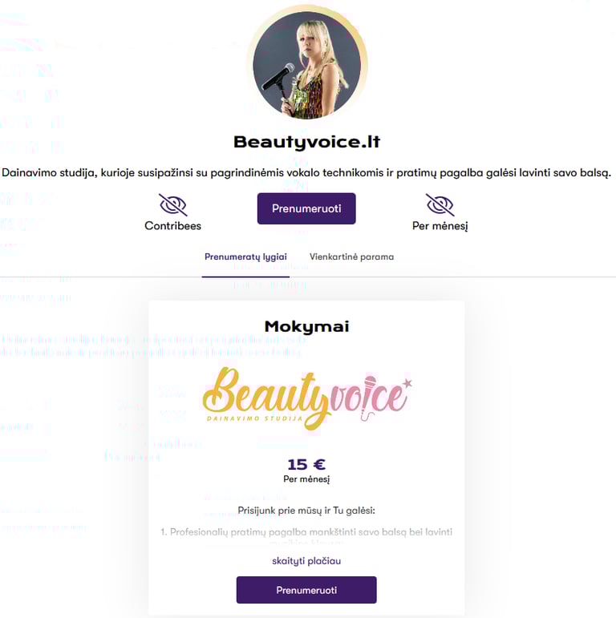
Task: Click the 15 € price
Action: [x=306, y=465]
